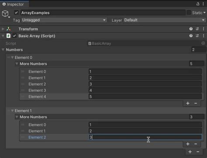
Task: Toggle Basic Array script enabled checkbox
Action: (14, 36)
